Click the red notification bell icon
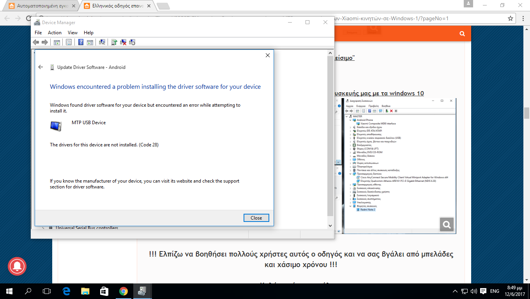Screen dimensions: 530x299 pyautogui.click(x=17, y=266)
